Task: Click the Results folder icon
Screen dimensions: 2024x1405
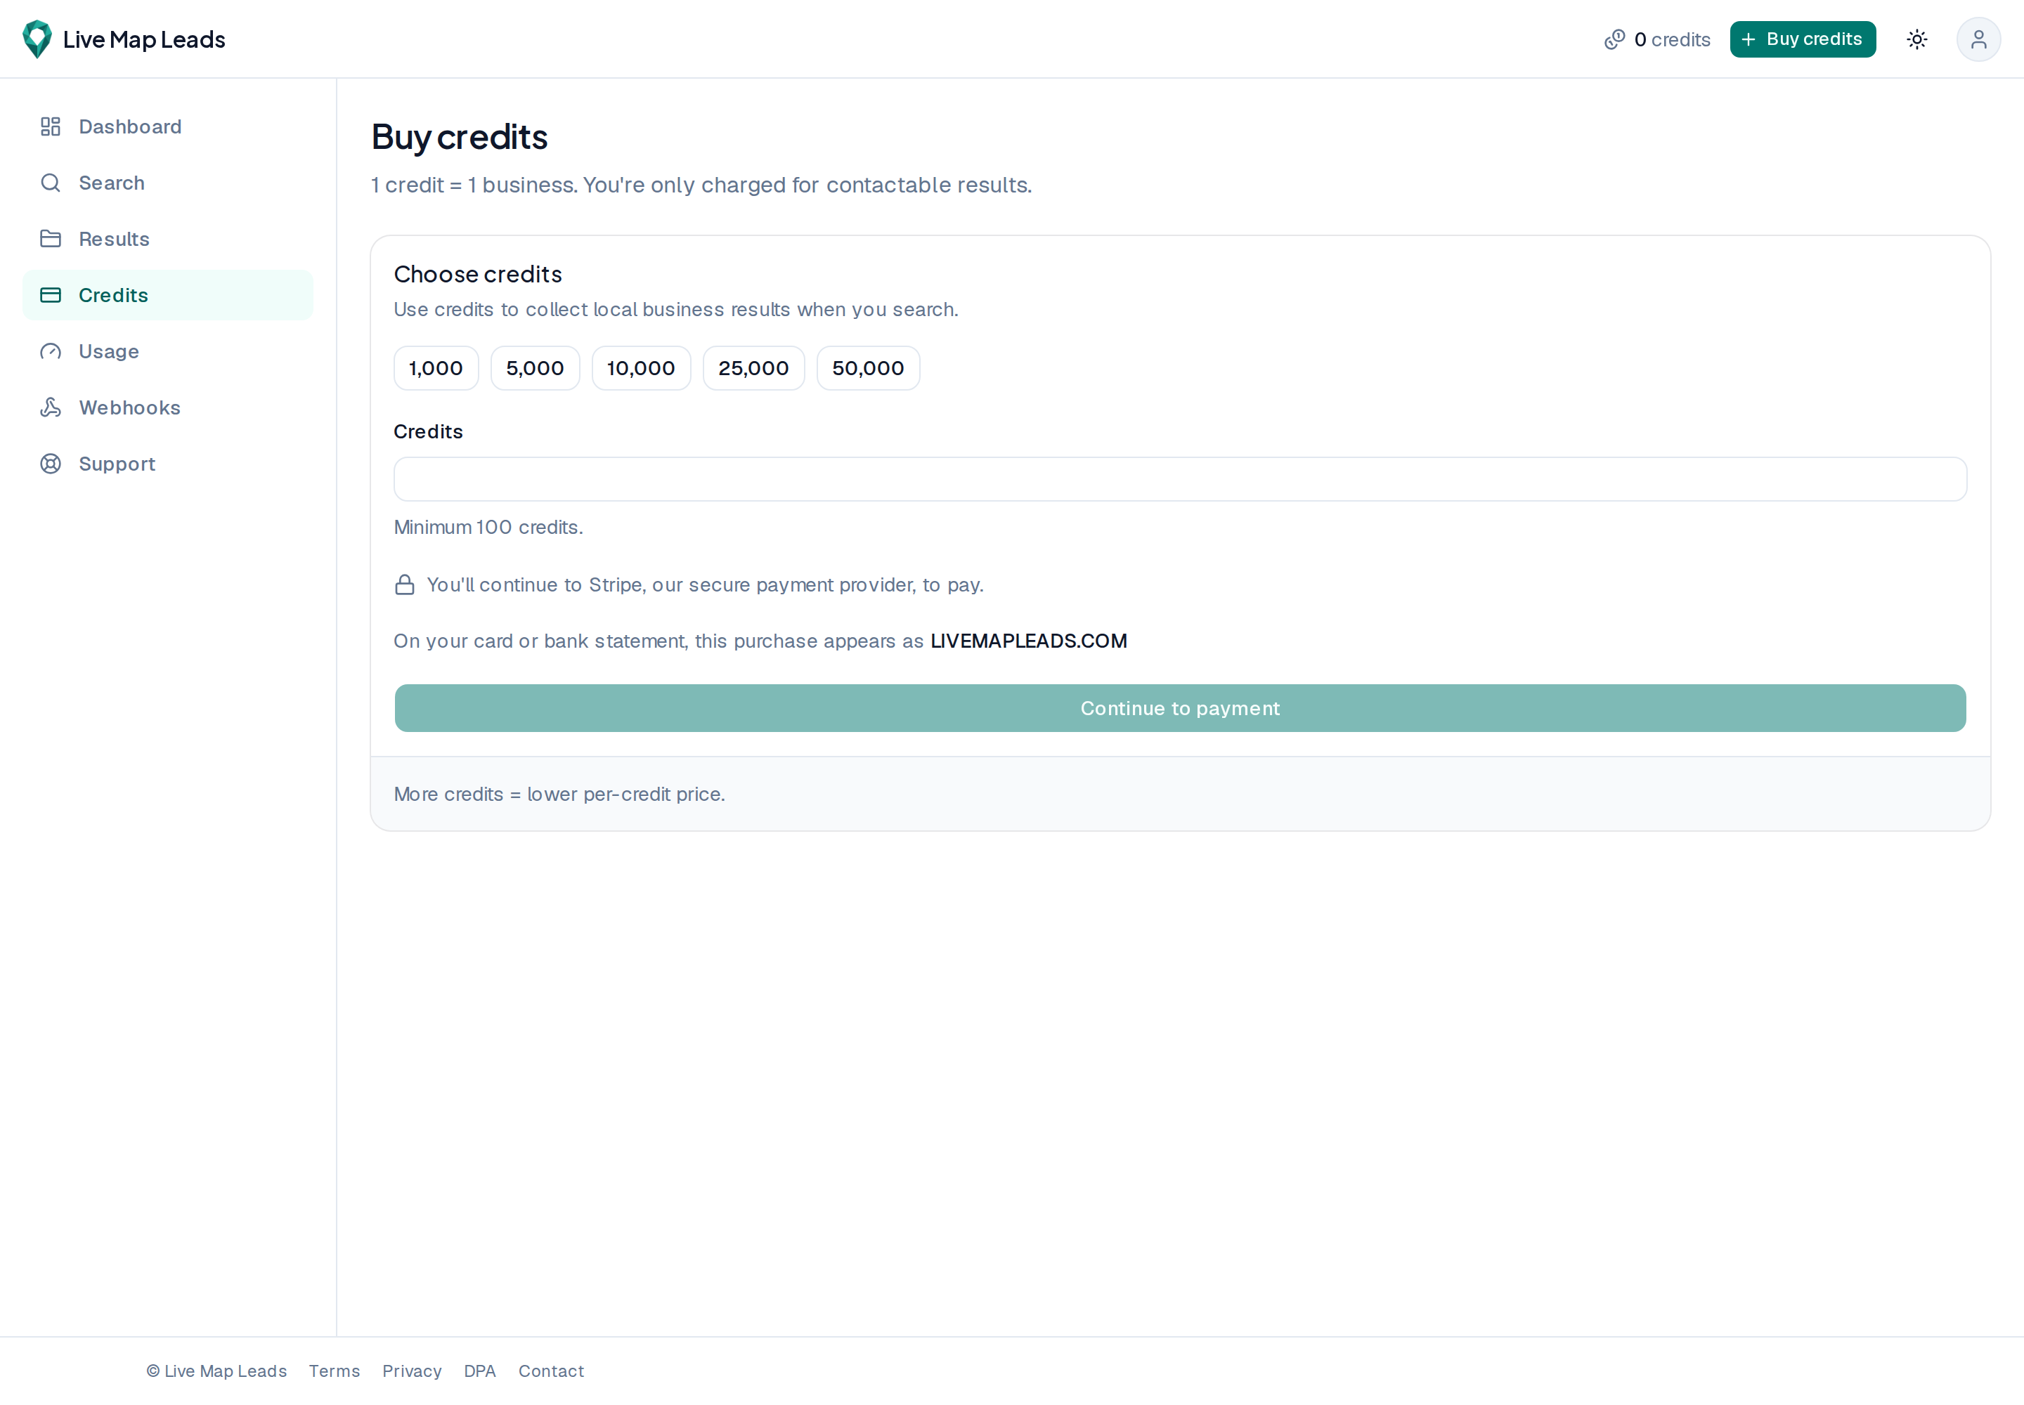Action: point(50,240)
